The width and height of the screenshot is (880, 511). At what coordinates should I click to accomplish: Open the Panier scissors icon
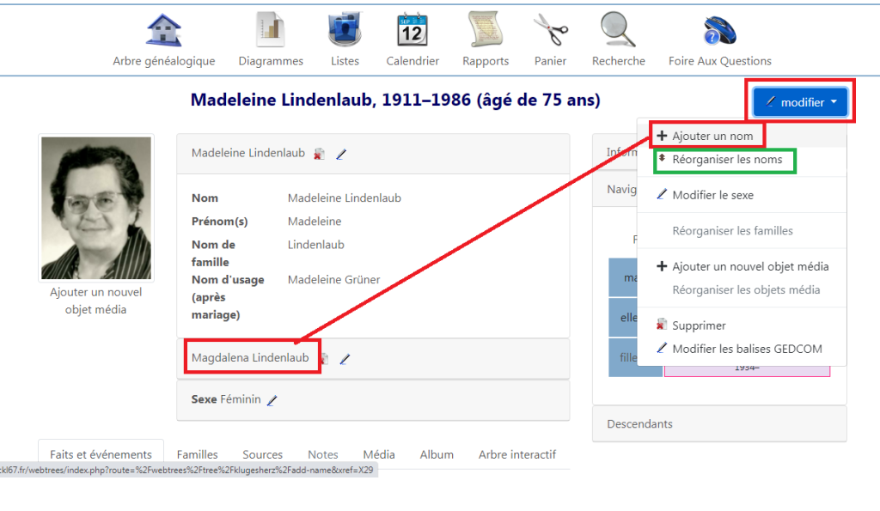550,30
